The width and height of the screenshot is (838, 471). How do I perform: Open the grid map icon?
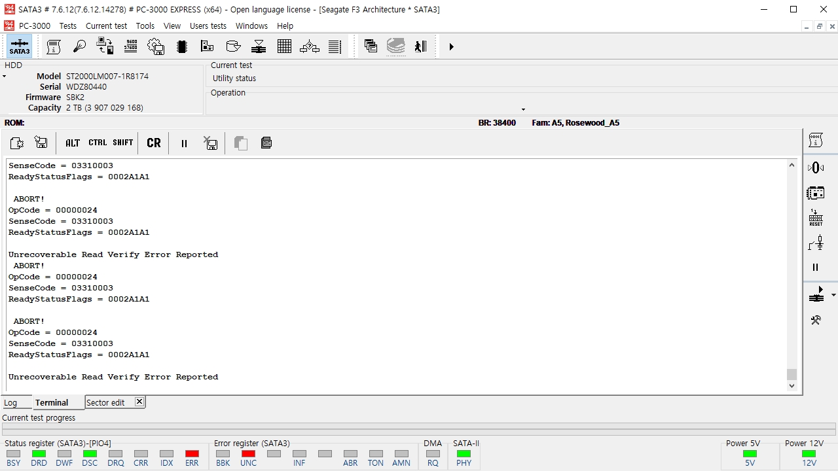tap(284, 46)
